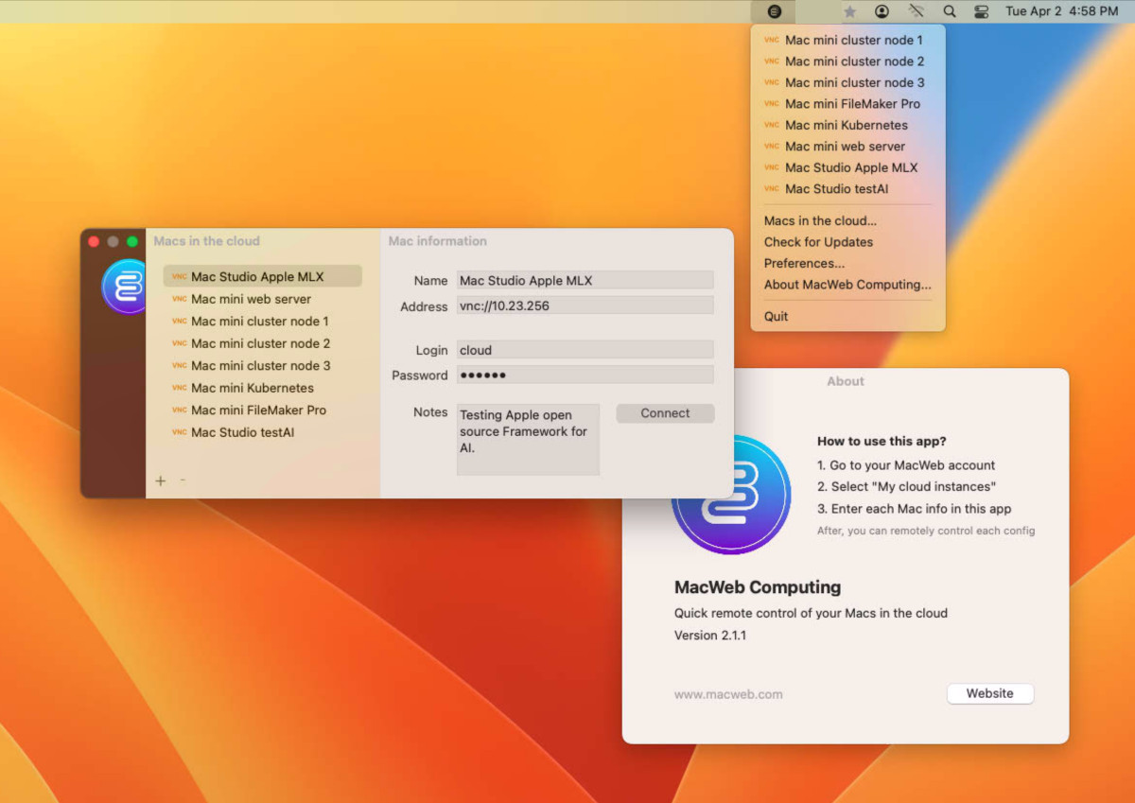The width and height of the screenshot is (1135, 803).
Task: Click VNC icon beside Mac mini cluster node 1 in menu
Action: 771,40
